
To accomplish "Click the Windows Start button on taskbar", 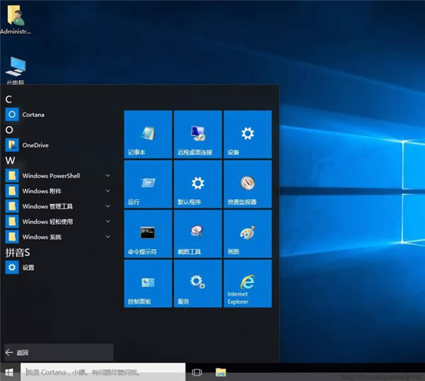I will pyautogui.click(x=10, y=372).
